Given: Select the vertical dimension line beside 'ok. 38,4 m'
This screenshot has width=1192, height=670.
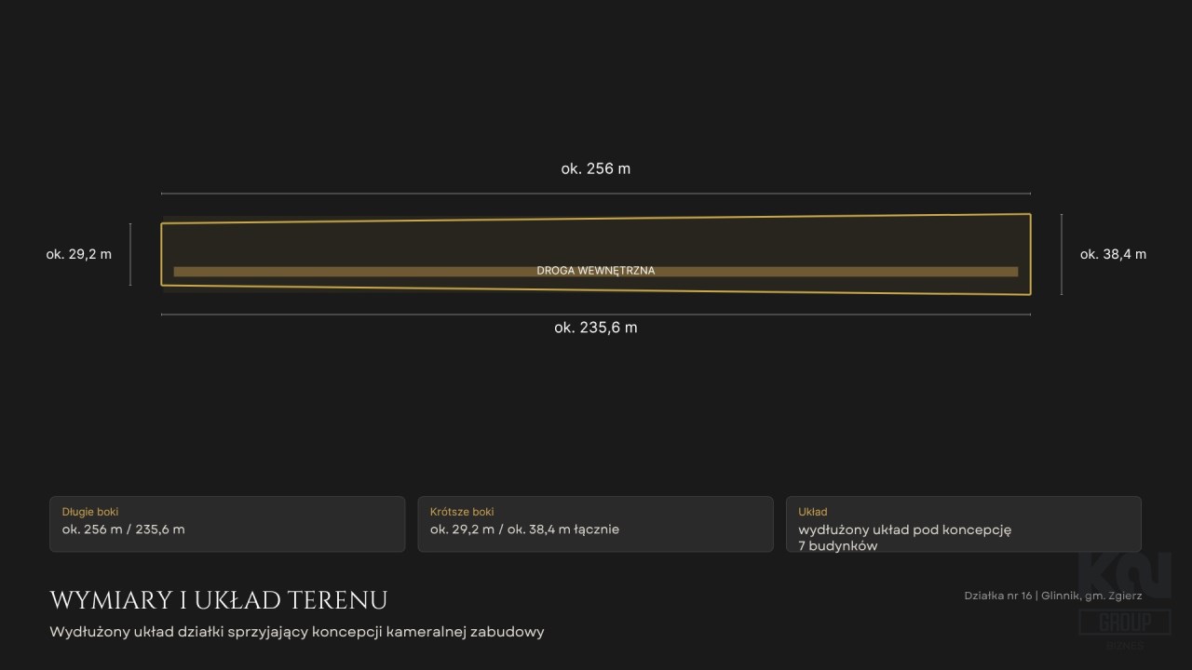Looking at the screenshot, I should tap(1062, 254).
